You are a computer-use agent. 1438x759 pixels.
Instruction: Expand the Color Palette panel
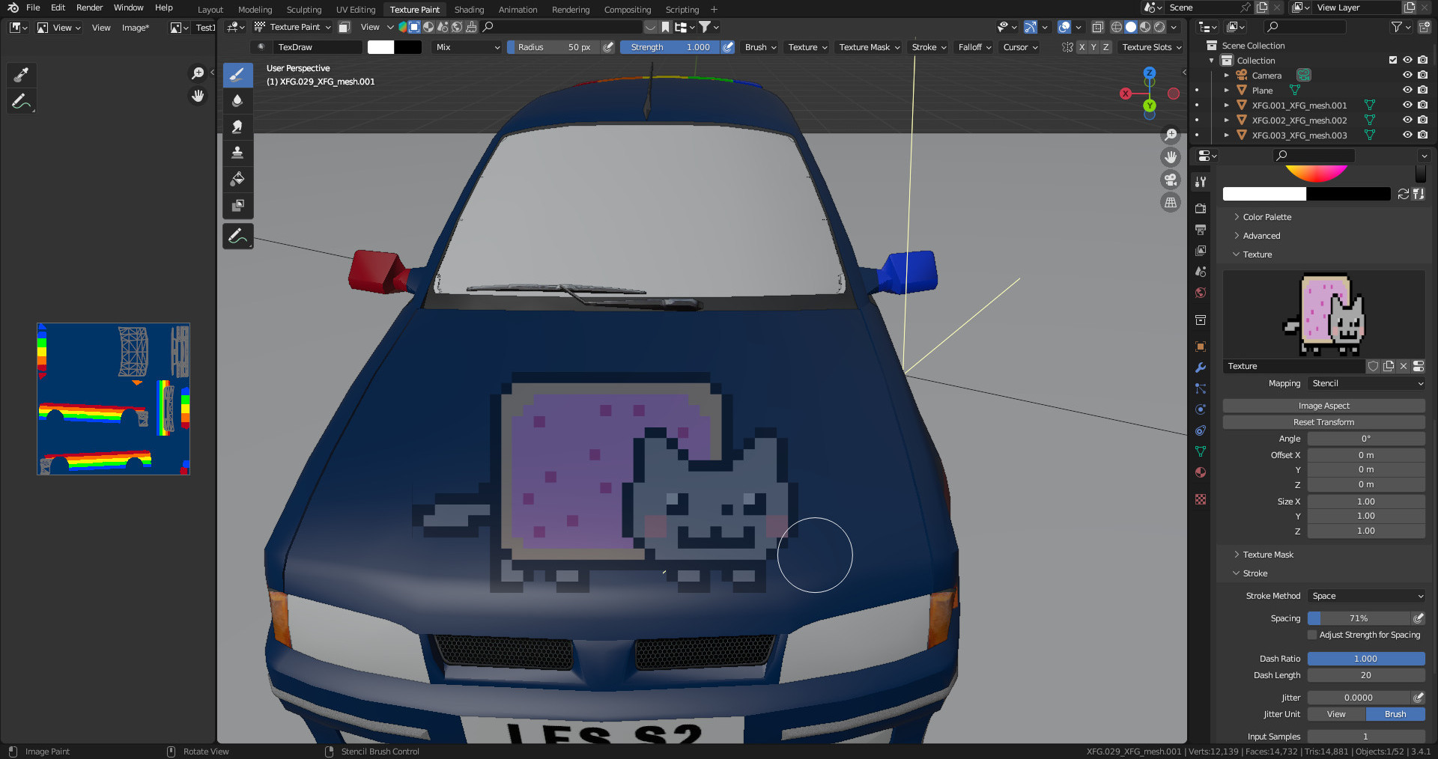coord(1267,217)
